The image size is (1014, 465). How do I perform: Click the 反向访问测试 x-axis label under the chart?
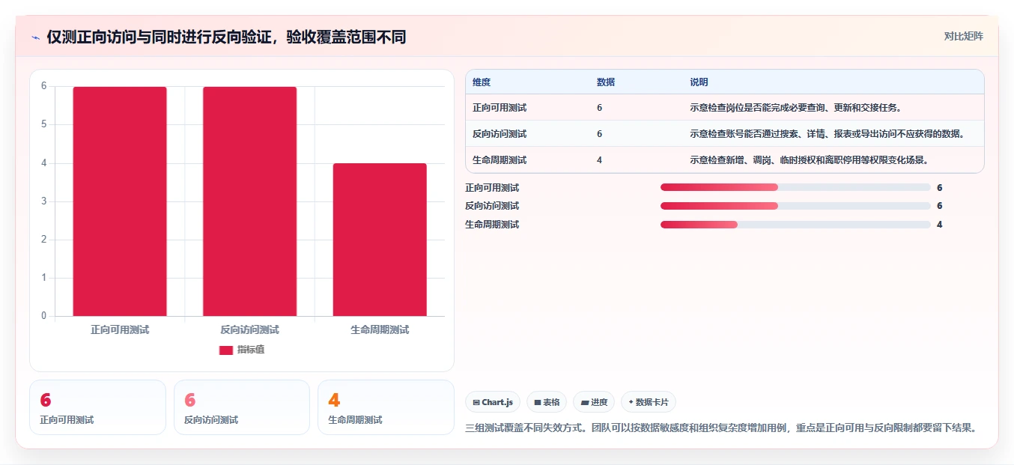pos(249,329)
